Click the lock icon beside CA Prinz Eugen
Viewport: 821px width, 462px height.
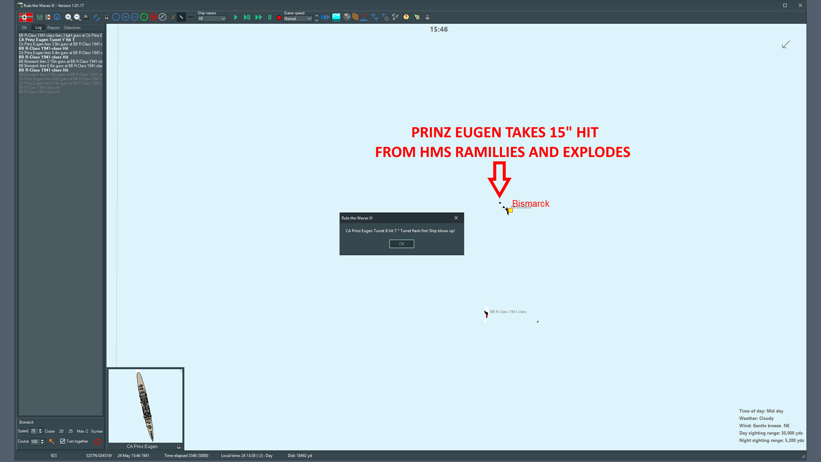coord(179,447)
